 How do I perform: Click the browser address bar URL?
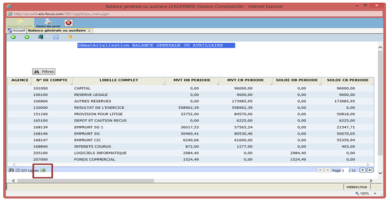(61, 14)
